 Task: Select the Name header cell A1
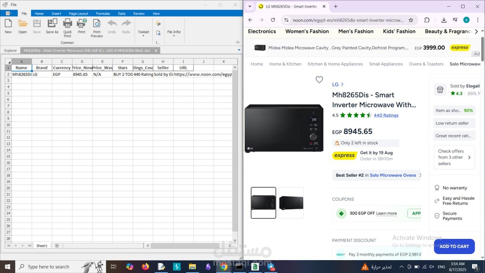(x=22, y=68)
